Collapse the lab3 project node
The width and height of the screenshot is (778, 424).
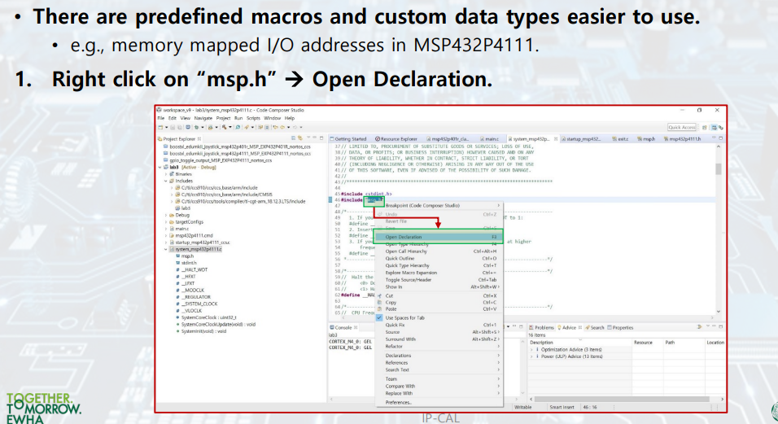click(x=160, y=168)
